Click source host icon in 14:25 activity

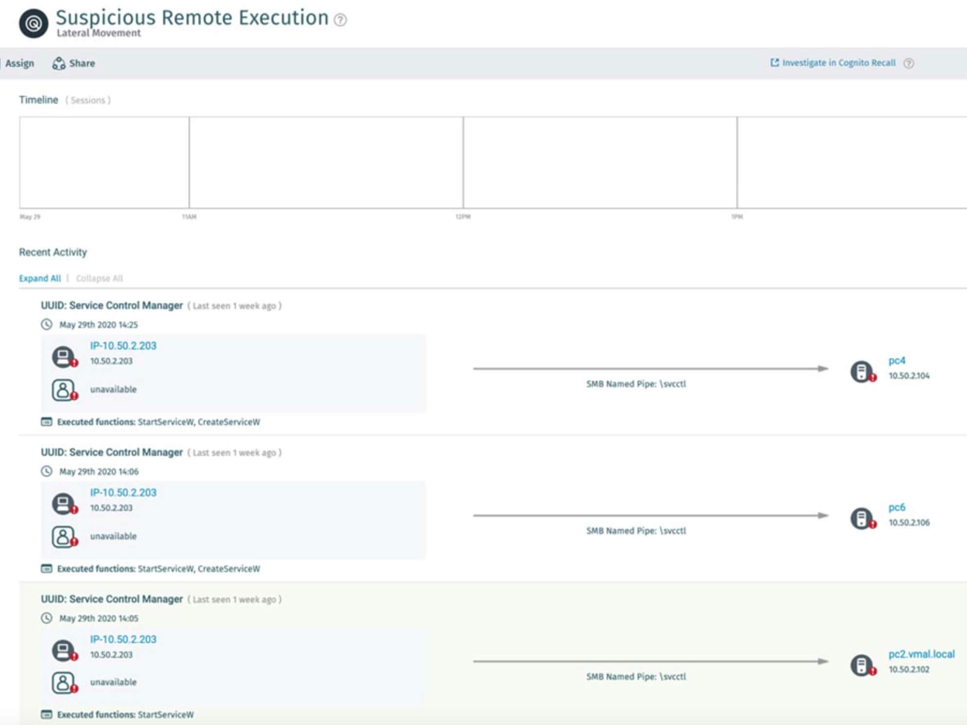[x=63, y=357]
